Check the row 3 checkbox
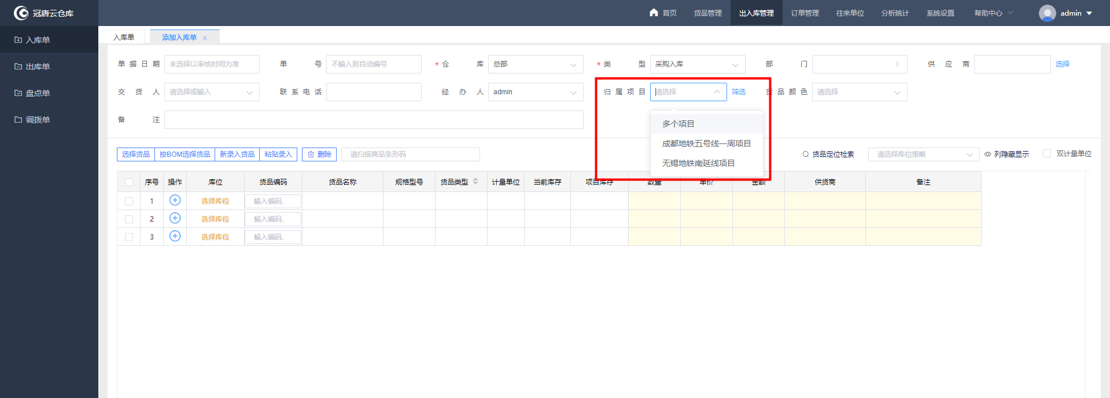1110x398 pixels. pyautogui.click(x=129, y=237)
